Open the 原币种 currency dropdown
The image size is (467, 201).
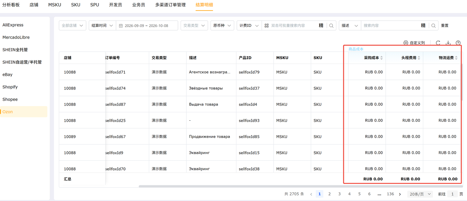tap(222, 25)
